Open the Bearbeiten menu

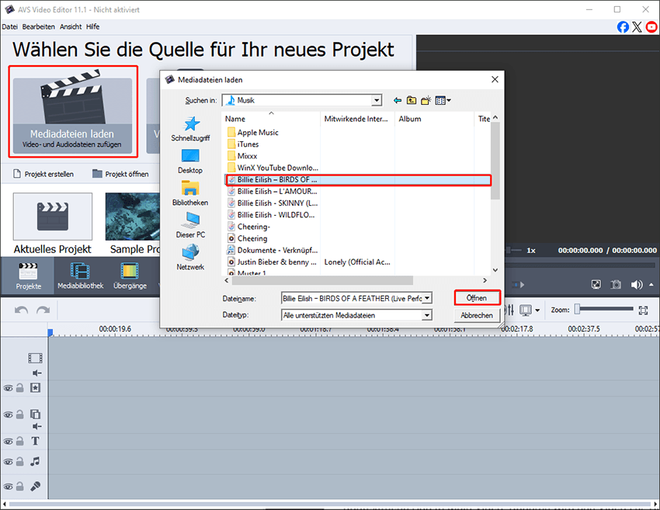(x=38, y=26)
